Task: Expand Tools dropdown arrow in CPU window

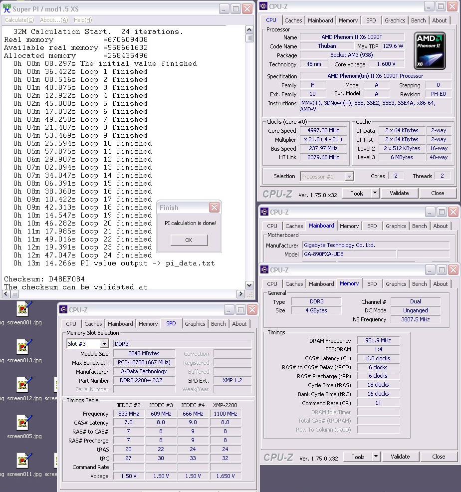Action: click(375, 193)
